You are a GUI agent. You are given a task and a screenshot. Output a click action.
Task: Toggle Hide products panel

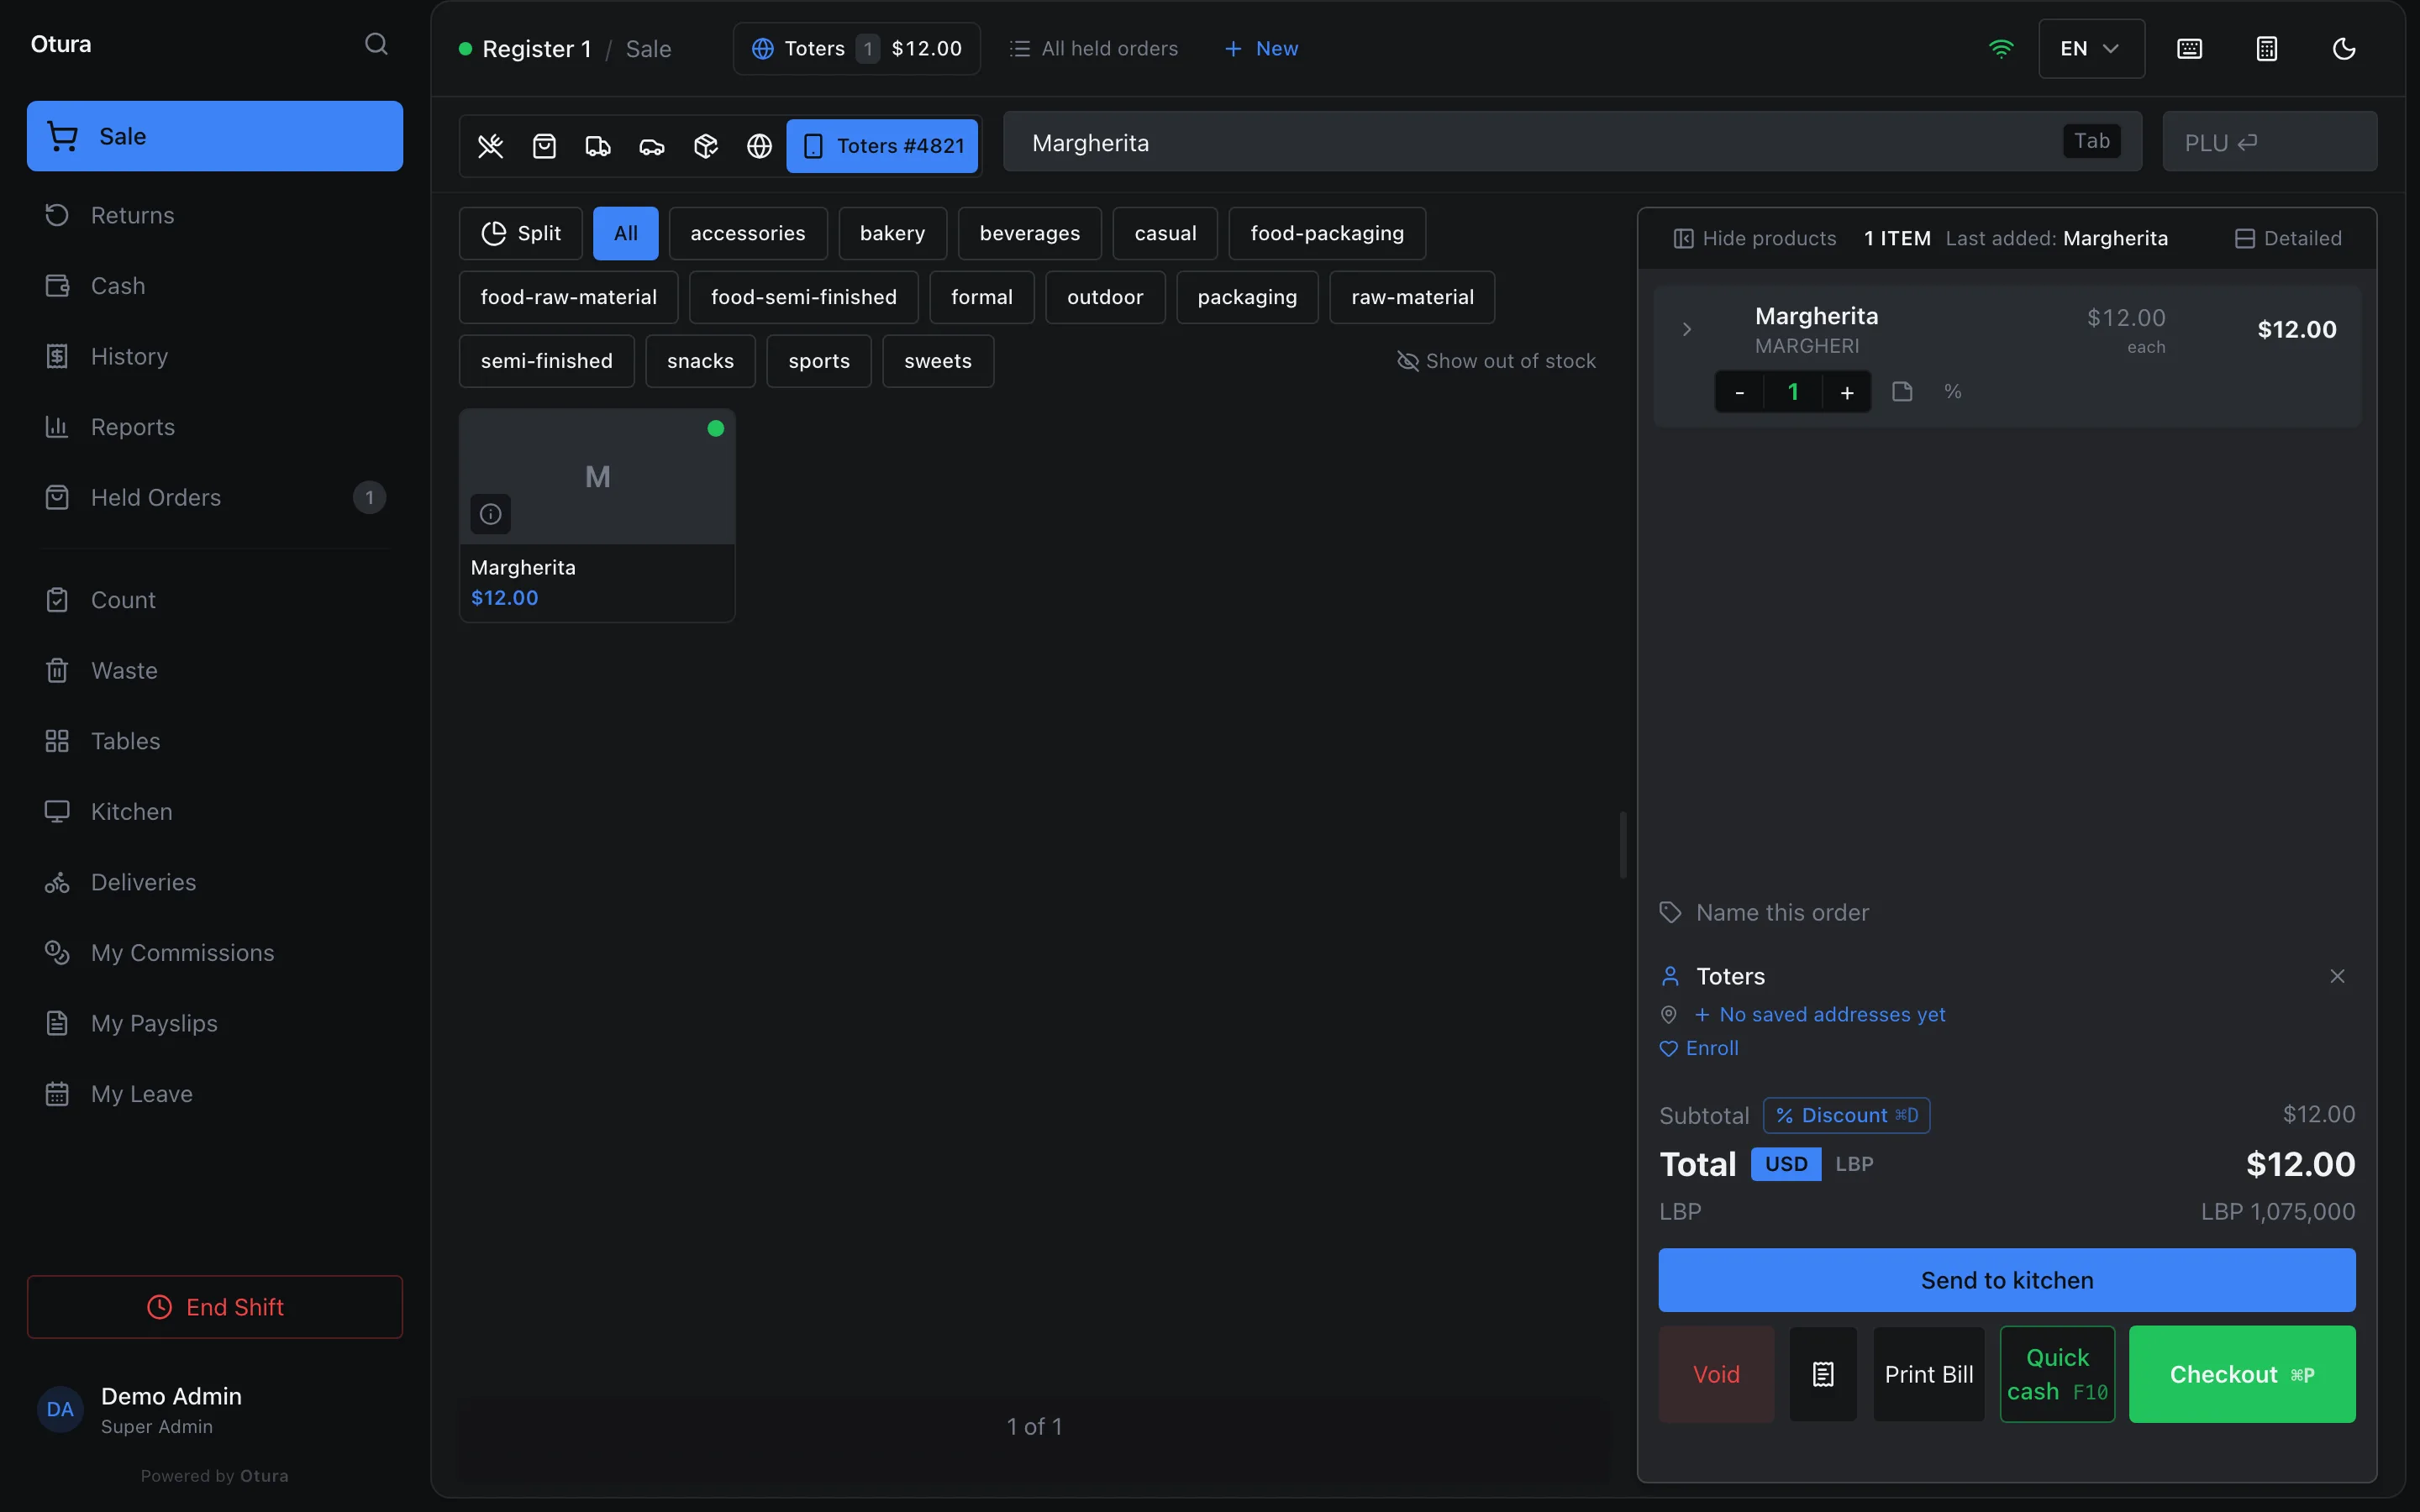[1755, 238]
